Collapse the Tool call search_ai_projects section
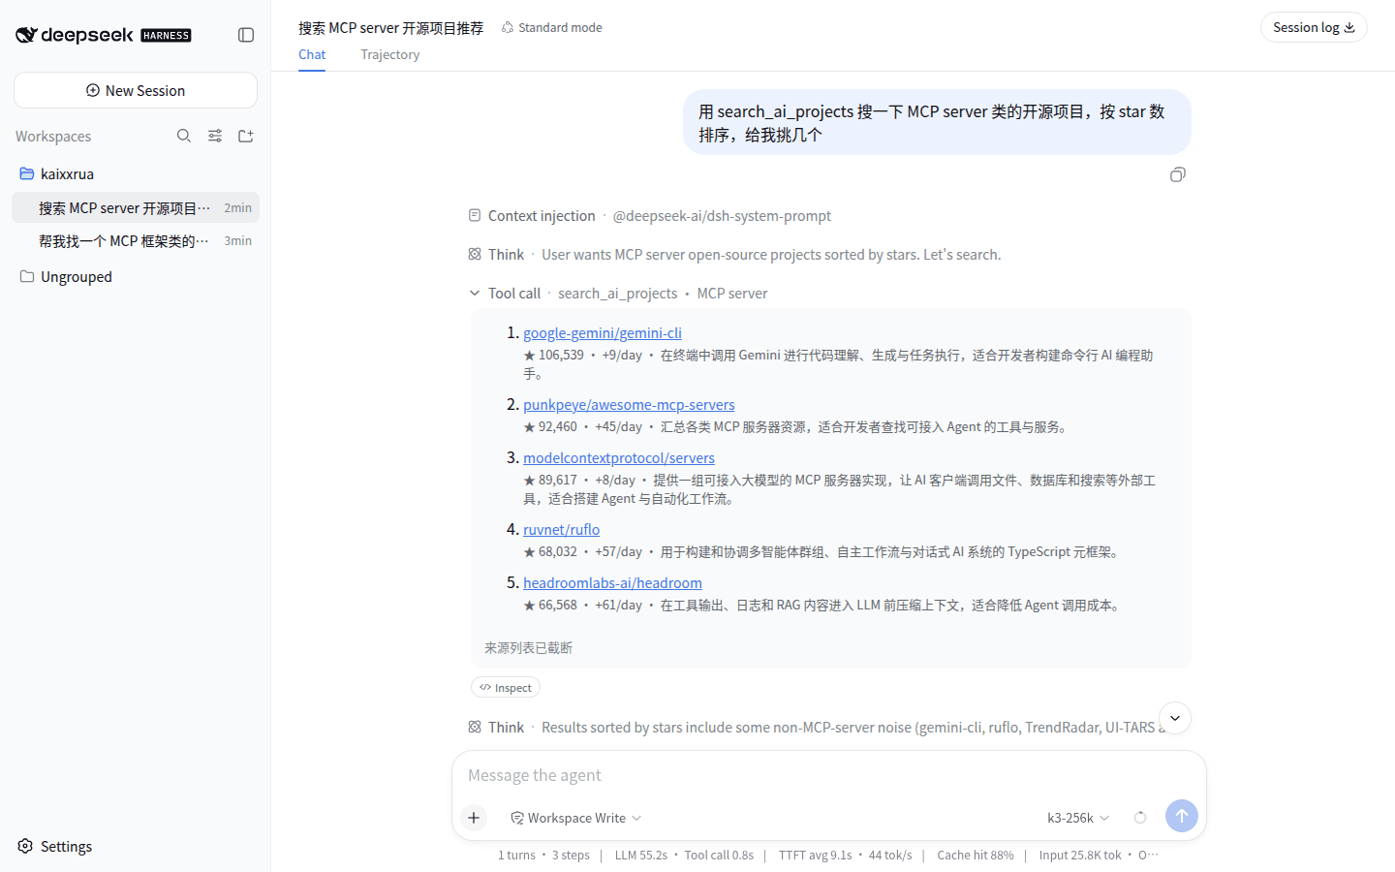This screenshot has width=1395, height=872. (x=475, y=293)
